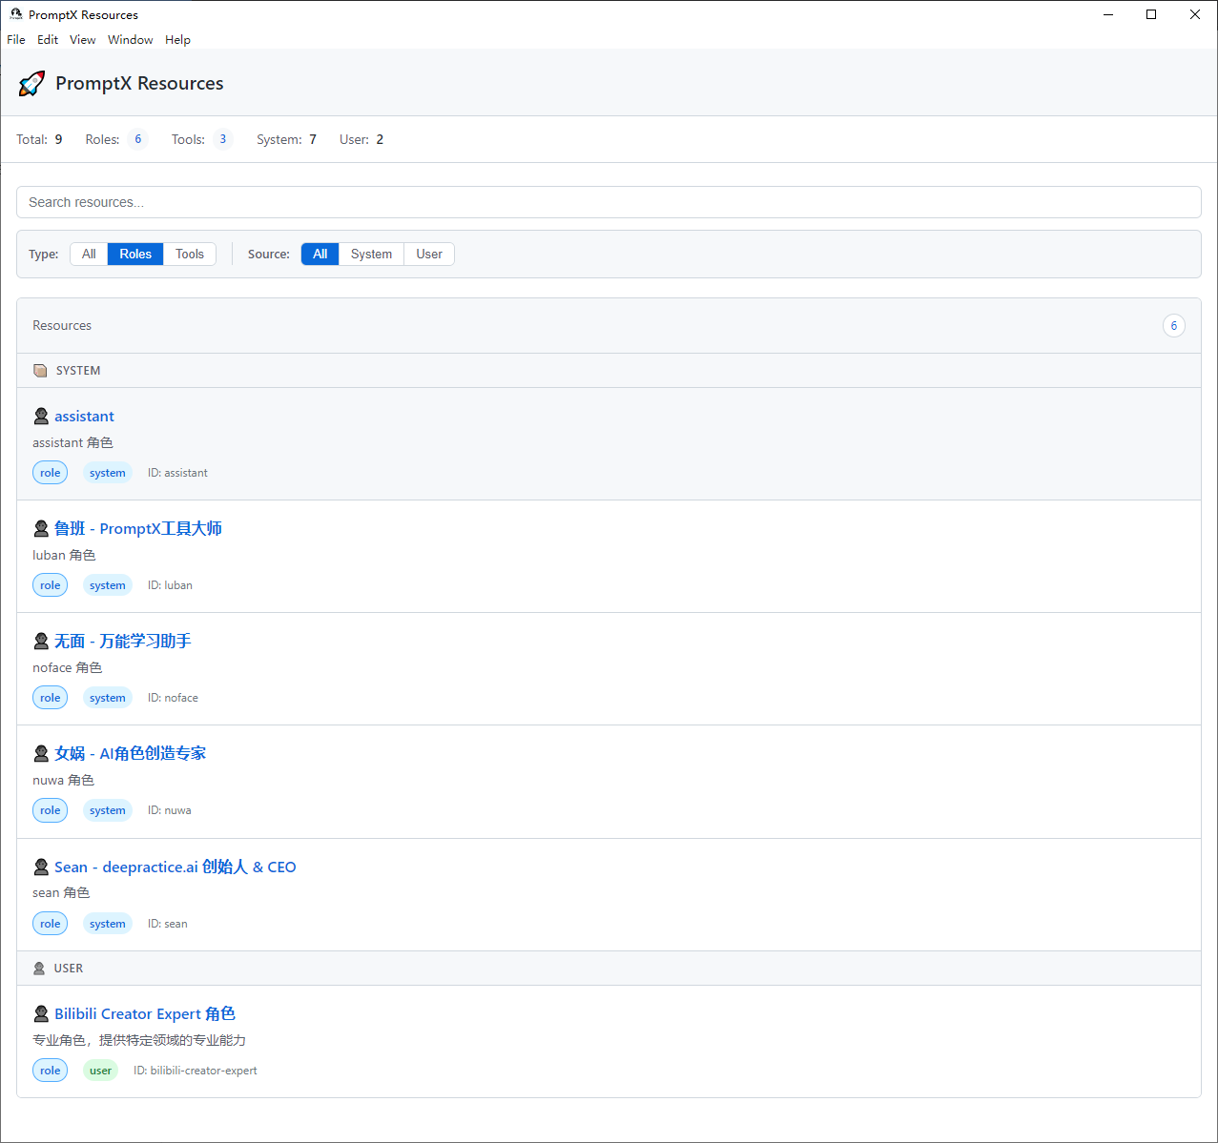Click the avatar icon beside 无面 role
The height and width of the screenshot is (1143, 1218).
click(41, 642)
